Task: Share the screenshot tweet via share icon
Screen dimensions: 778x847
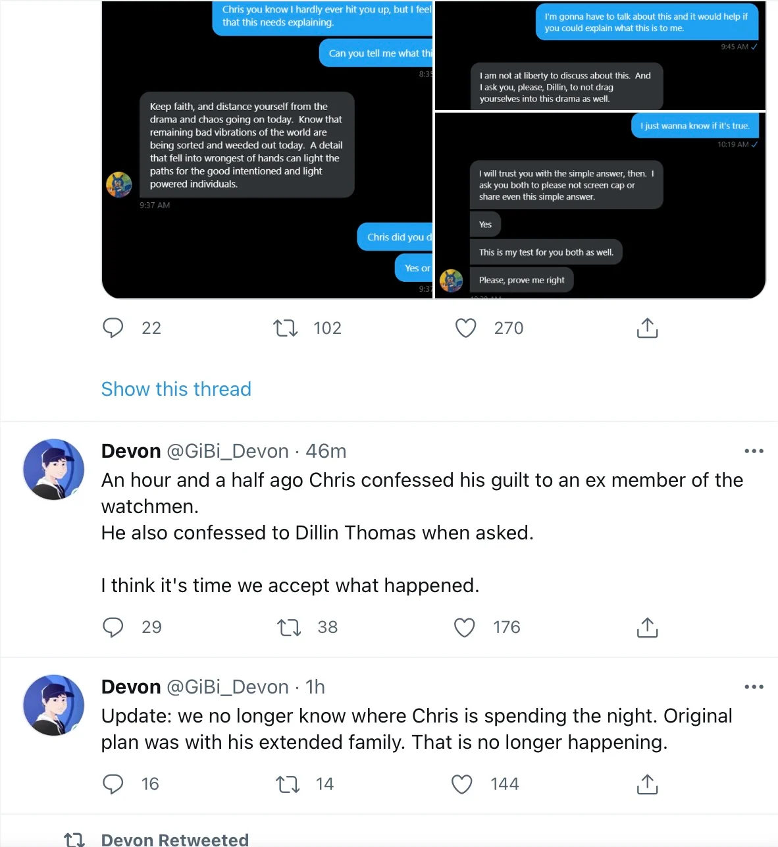Action: click(647, 327)
